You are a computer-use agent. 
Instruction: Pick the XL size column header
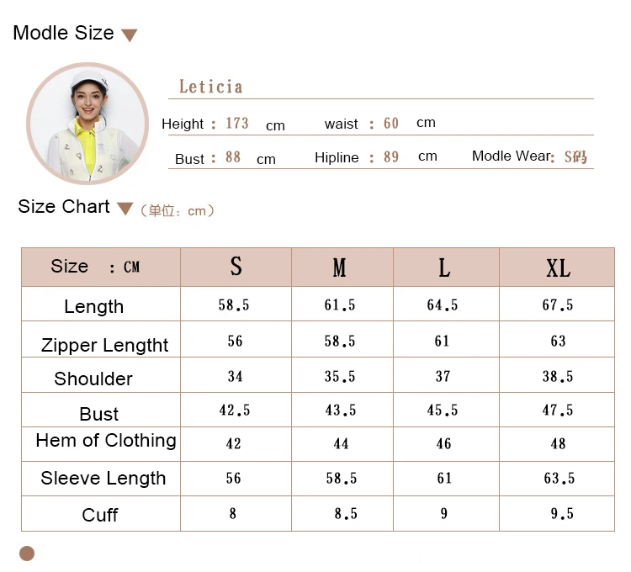coord(558,267)
